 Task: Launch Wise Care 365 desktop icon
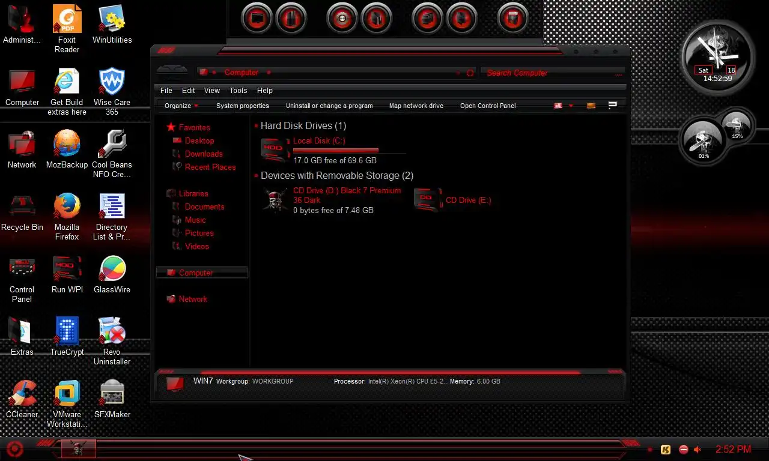[112, 92]
